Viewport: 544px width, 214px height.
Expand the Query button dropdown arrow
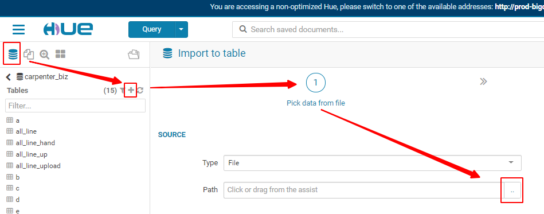point(181,29)
